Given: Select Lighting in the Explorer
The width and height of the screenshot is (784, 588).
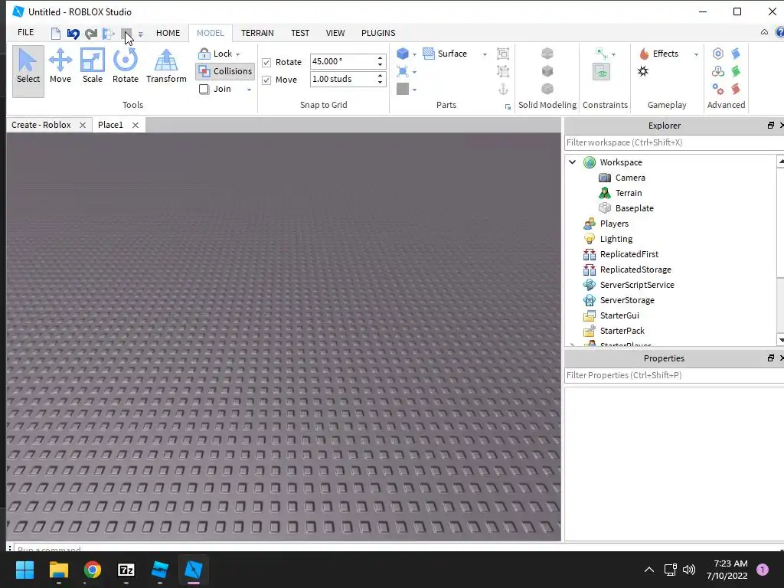Looking at the screenshot, I should 616,239.
